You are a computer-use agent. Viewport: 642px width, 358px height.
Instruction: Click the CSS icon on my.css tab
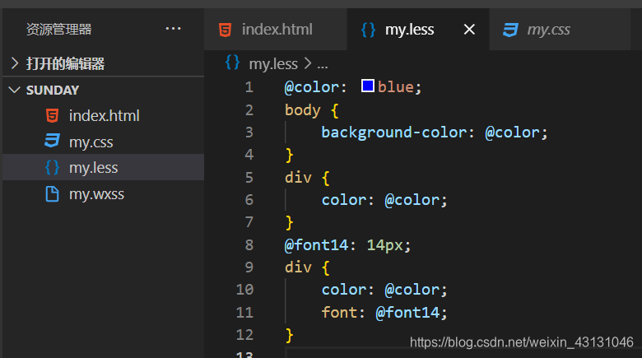510,30
